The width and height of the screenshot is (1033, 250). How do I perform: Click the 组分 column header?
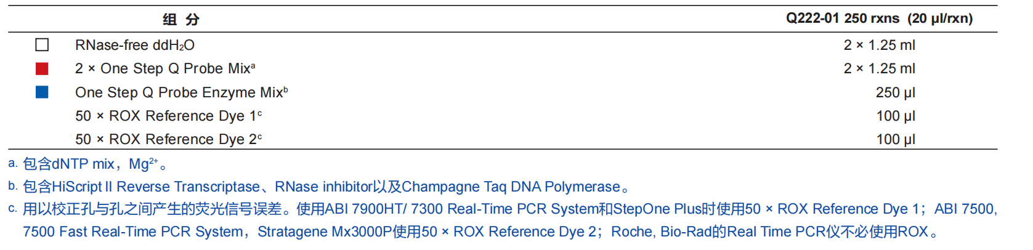[x=180, y=19]
